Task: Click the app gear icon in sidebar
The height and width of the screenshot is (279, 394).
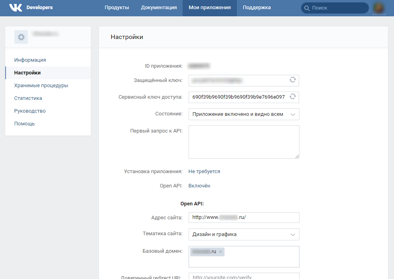Action: point(21,37)
